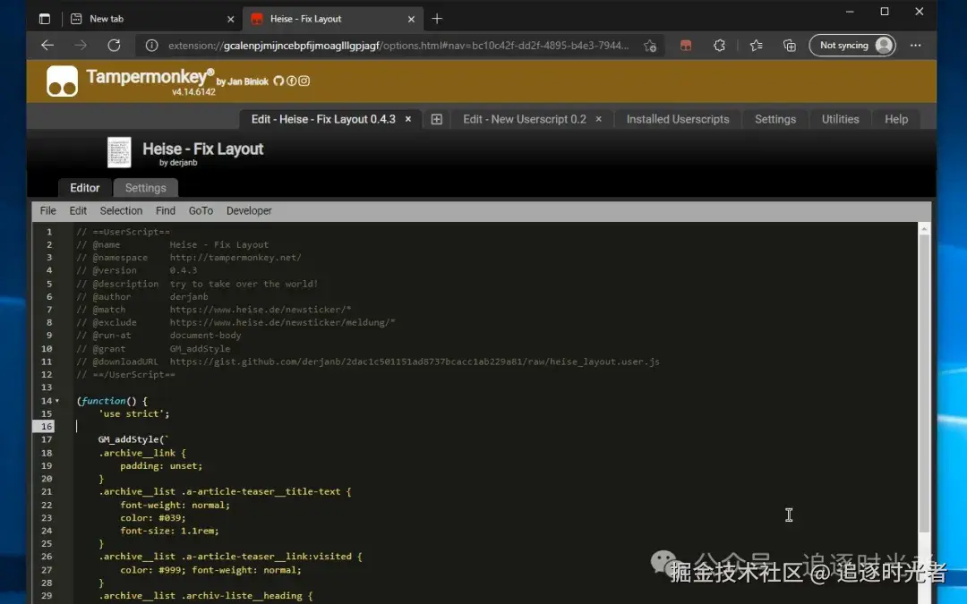The image size is (967, 604).
Task: Open the Utilities tab
Action: pos(840,120)
